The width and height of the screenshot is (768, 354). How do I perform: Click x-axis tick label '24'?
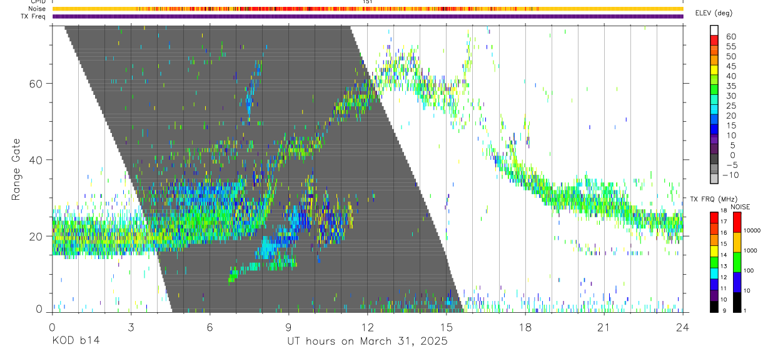point(682,327)
